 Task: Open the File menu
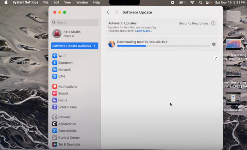coord(46,2)
